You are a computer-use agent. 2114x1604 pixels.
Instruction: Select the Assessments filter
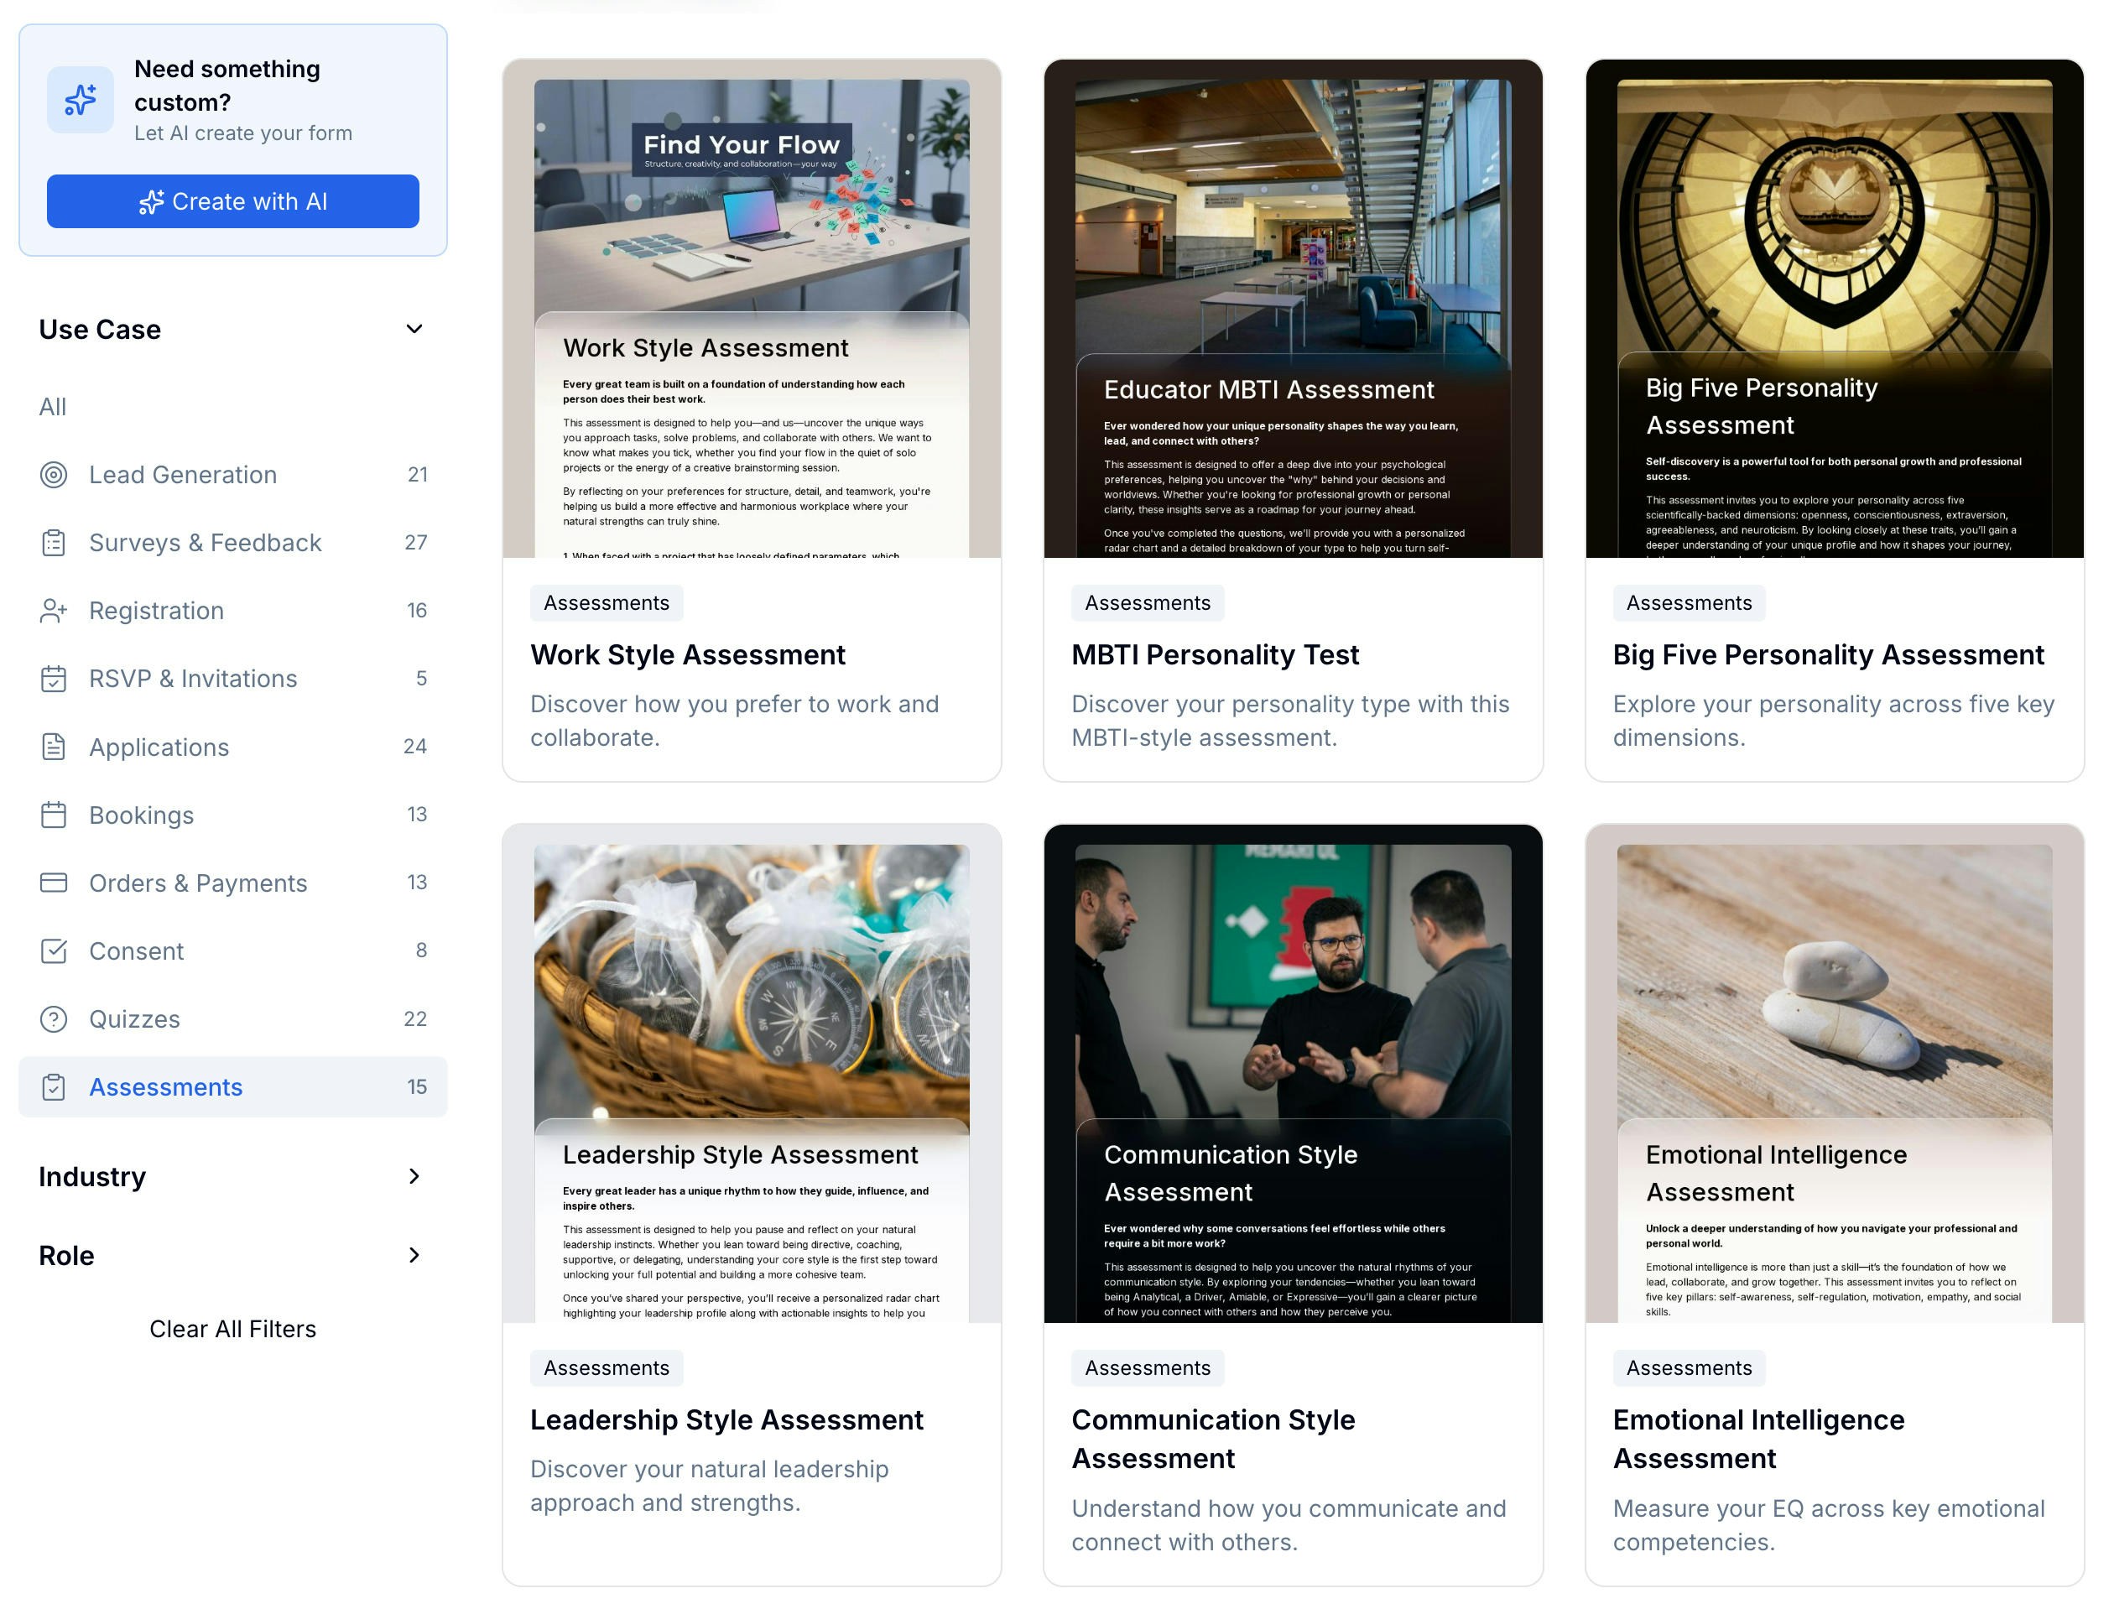(x=165, y=1087)
